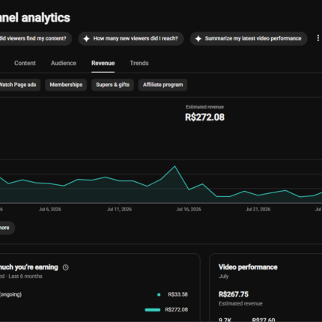Click the Jul 11, 2026 axis label
This screenshot has width=322, height=322.
point(119,209)
